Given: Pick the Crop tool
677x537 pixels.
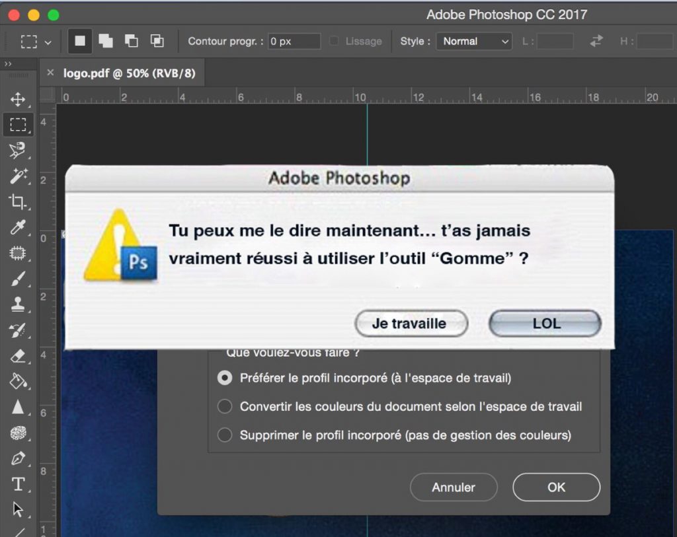Looking at the screenshot, I should [x=18, y=201].
